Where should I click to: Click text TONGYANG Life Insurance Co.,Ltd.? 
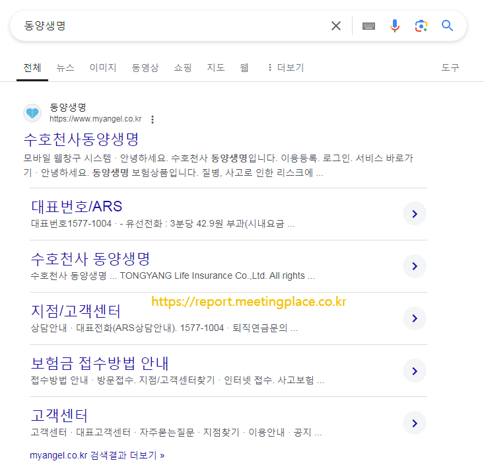[x=193, y=275]
